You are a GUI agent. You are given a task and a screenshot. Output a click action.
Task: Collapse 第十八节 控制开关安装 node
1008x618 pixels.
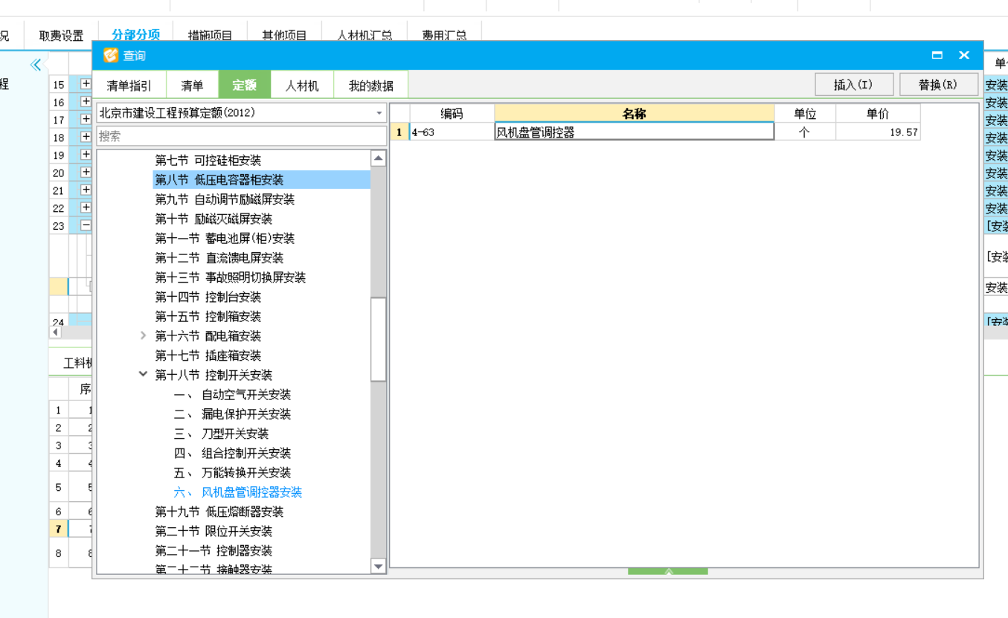pos(144,375)
